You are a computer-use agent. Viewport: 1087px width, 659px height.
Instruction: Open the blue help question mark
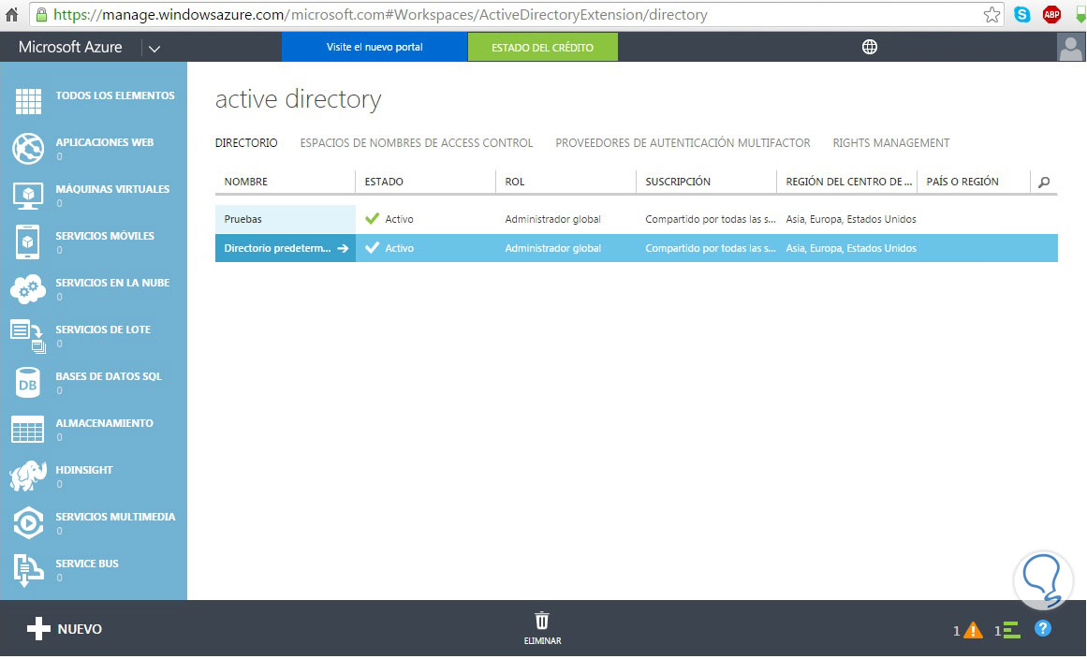pos(1043,628)
